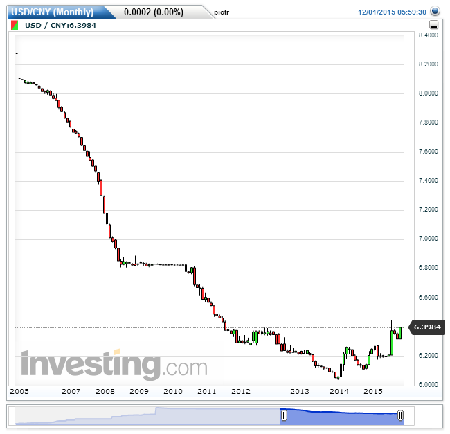Click the 8.4000 price axis label
Viewport: 450px width, 434px height.
(x=428, y=35)
